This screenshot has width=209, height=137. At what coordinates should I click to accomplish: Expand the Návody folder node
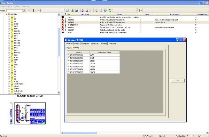click(9, 86)
